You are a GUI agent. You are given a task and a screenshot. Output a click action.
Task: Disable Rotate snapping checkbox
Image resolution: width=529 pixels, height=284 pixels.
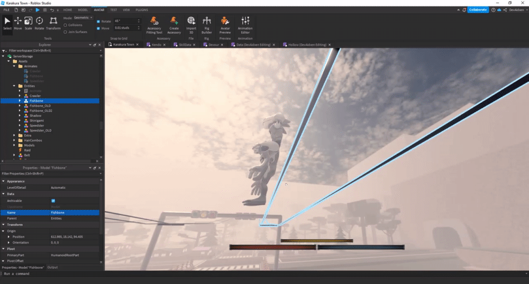pyautogui.click(x=98, y=21)
